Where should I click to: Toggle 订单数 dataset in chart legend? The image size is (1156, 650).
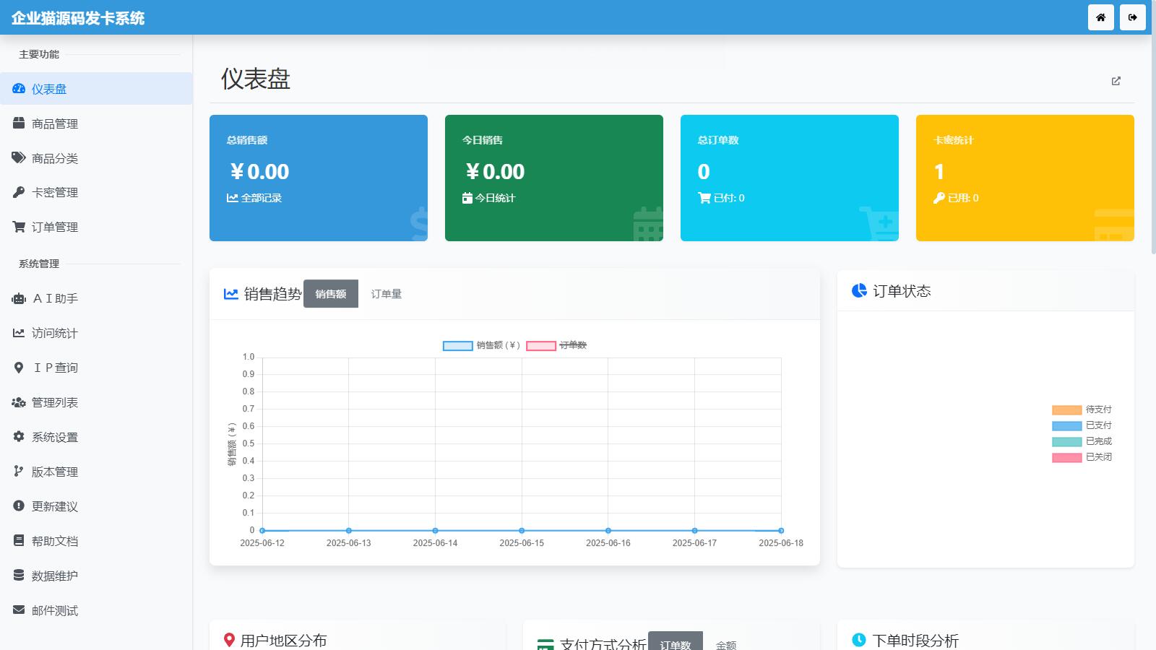(x=557, y=345)
